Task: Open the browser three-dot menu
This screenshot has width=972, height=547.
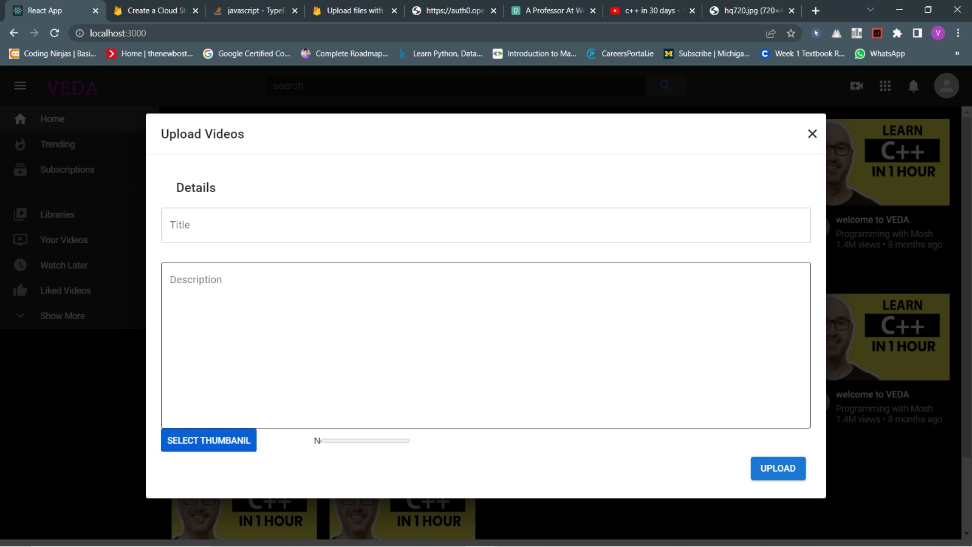Action: 958,33
